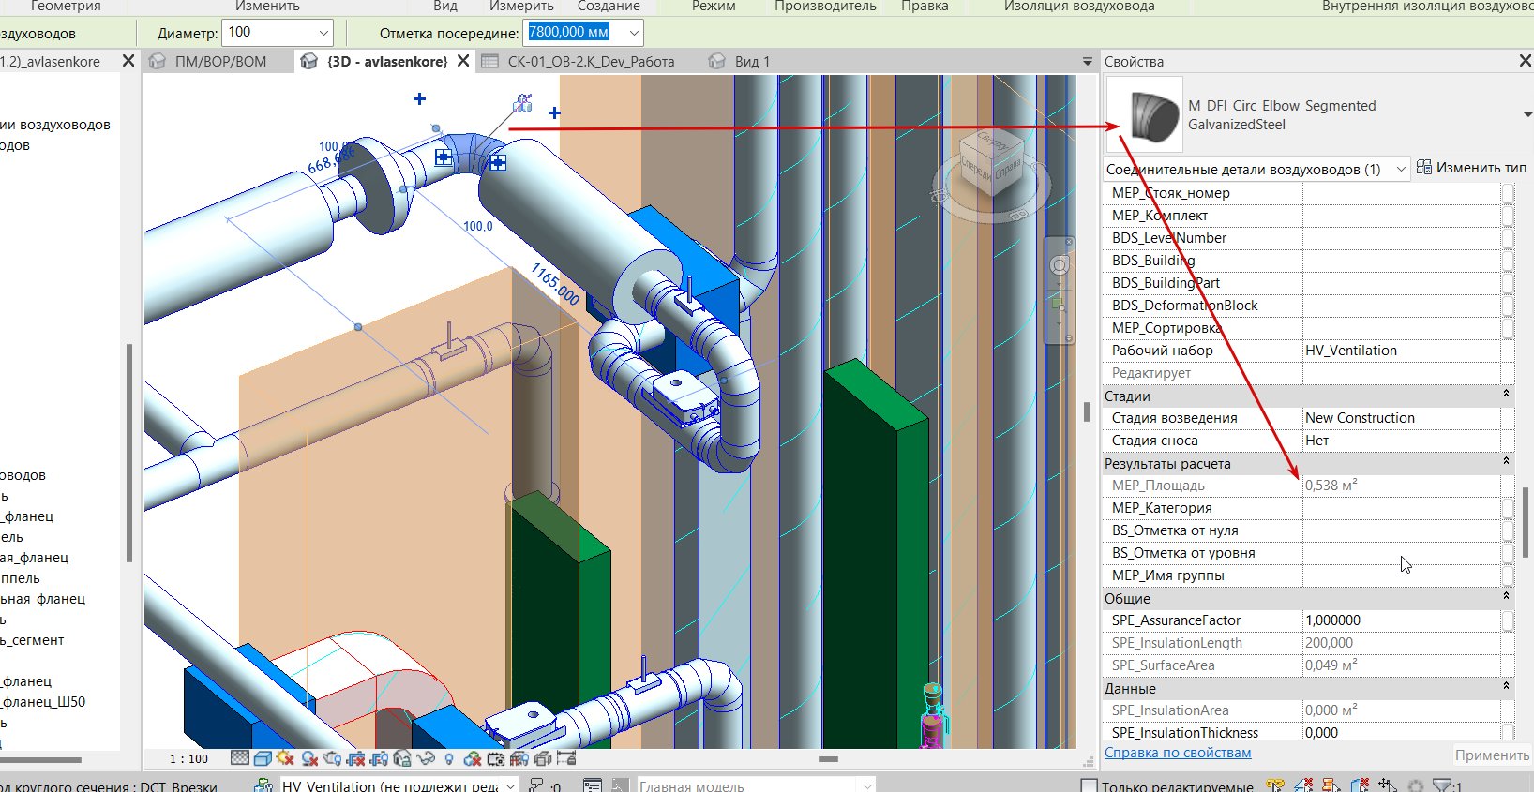Switch to the ПМ/ВОР/ВОМ view tab
Image resolution: width=1534 pixels, height=792 pixels.
[220, 62]
